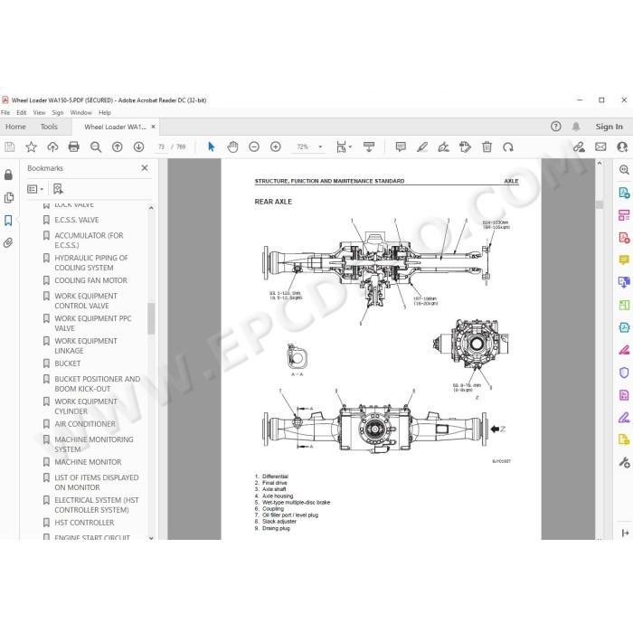Image resolution: width=633 pixels, height=633 pixels.
Task: Switch to the Home tab
Action: pyautogui.click(x=15, y=127)
